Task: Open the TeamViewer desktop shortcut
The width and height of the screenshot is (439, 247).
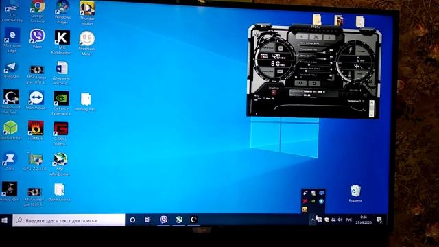Action: point(36,100)
